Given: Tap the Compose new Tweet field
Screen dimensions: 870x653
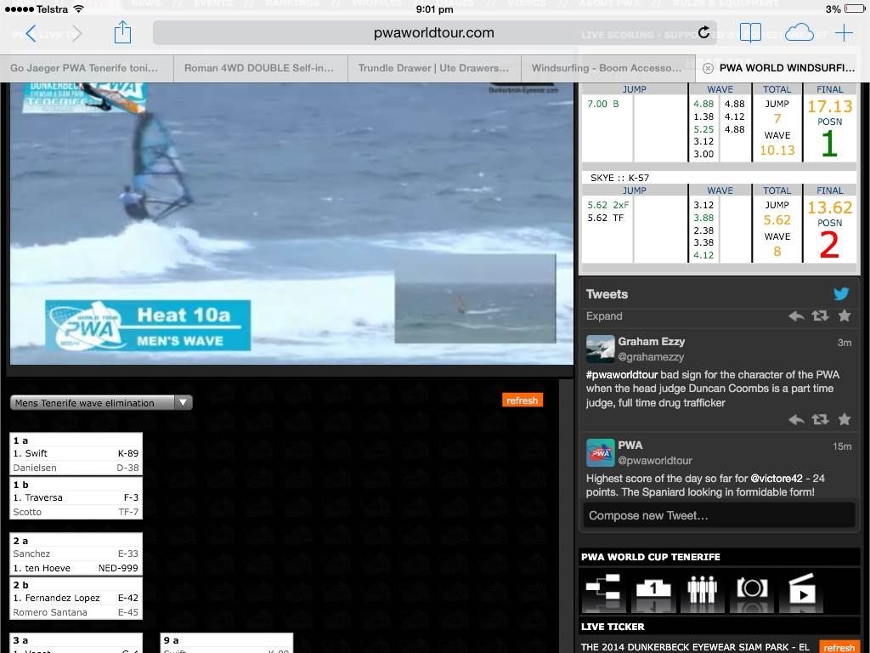Looking at the screenshot, I should [719, 515].
